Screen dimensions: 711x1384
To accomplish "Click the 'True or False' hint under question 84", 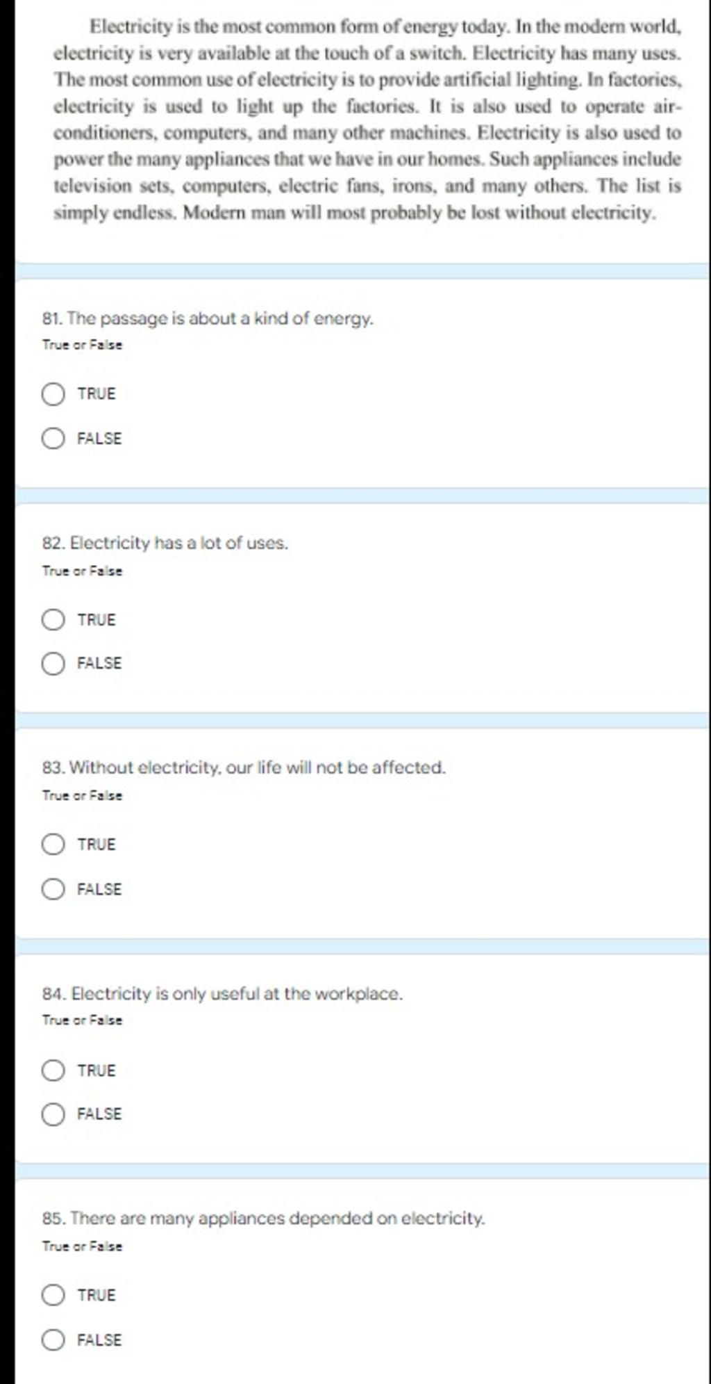I will 82,1020.
